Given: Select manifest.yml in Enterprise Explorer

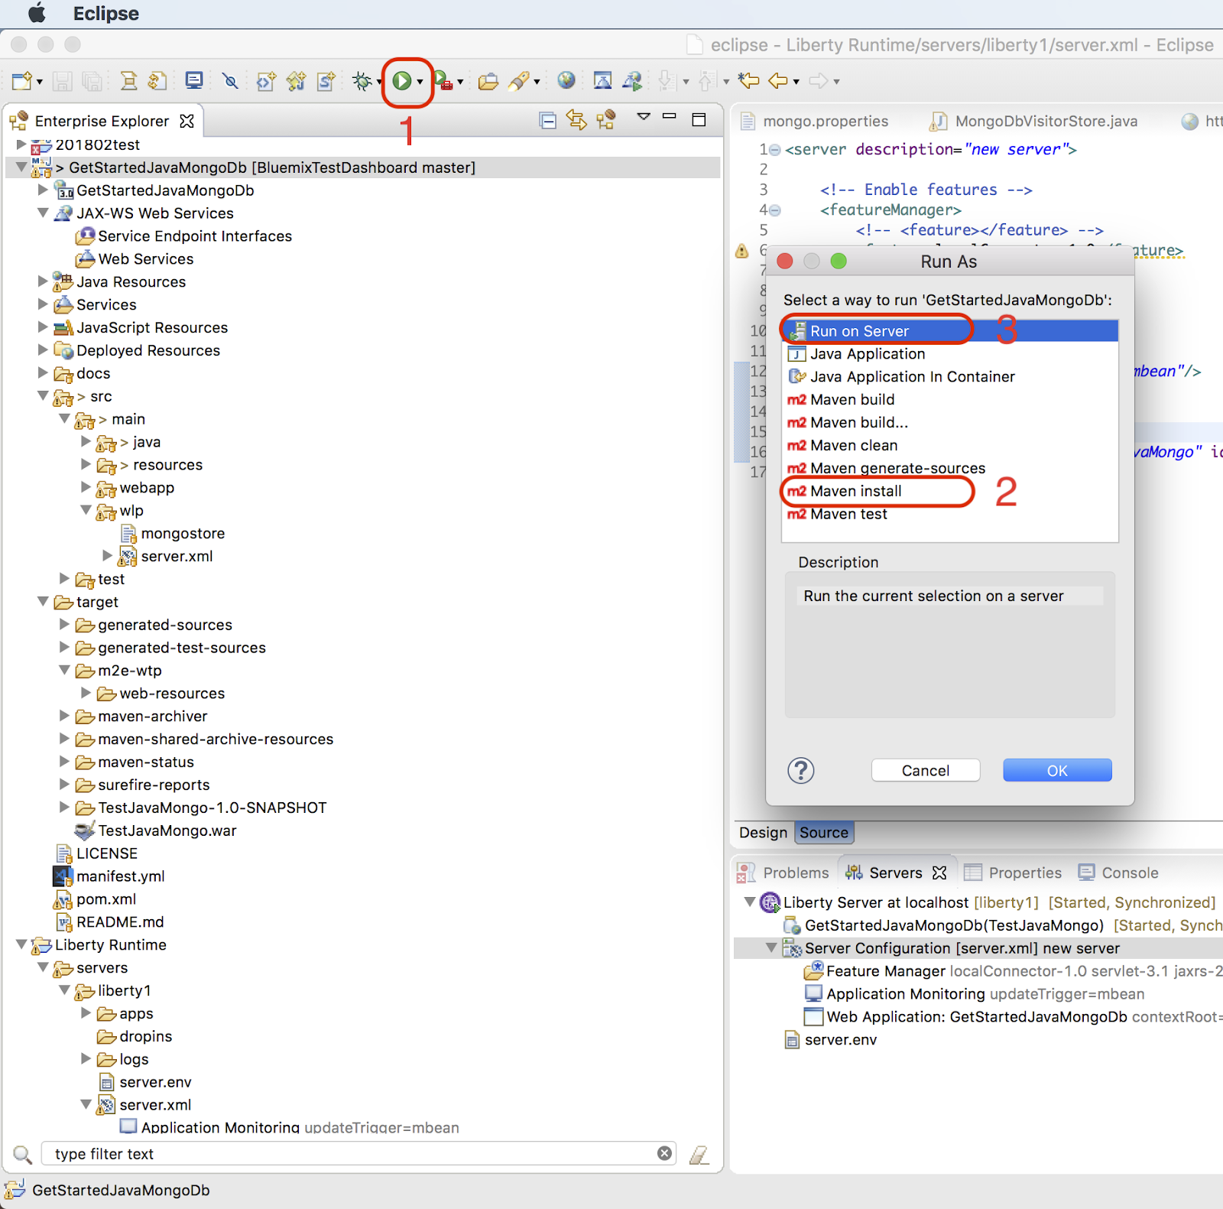Looking at the screenshot, I should (x=121, y=876).
